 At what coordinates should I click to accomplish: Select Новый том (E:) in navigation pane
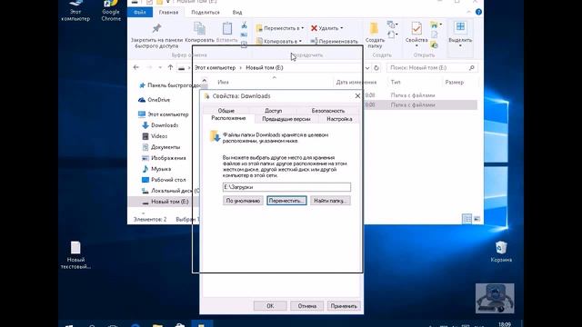tap(170, 202)
